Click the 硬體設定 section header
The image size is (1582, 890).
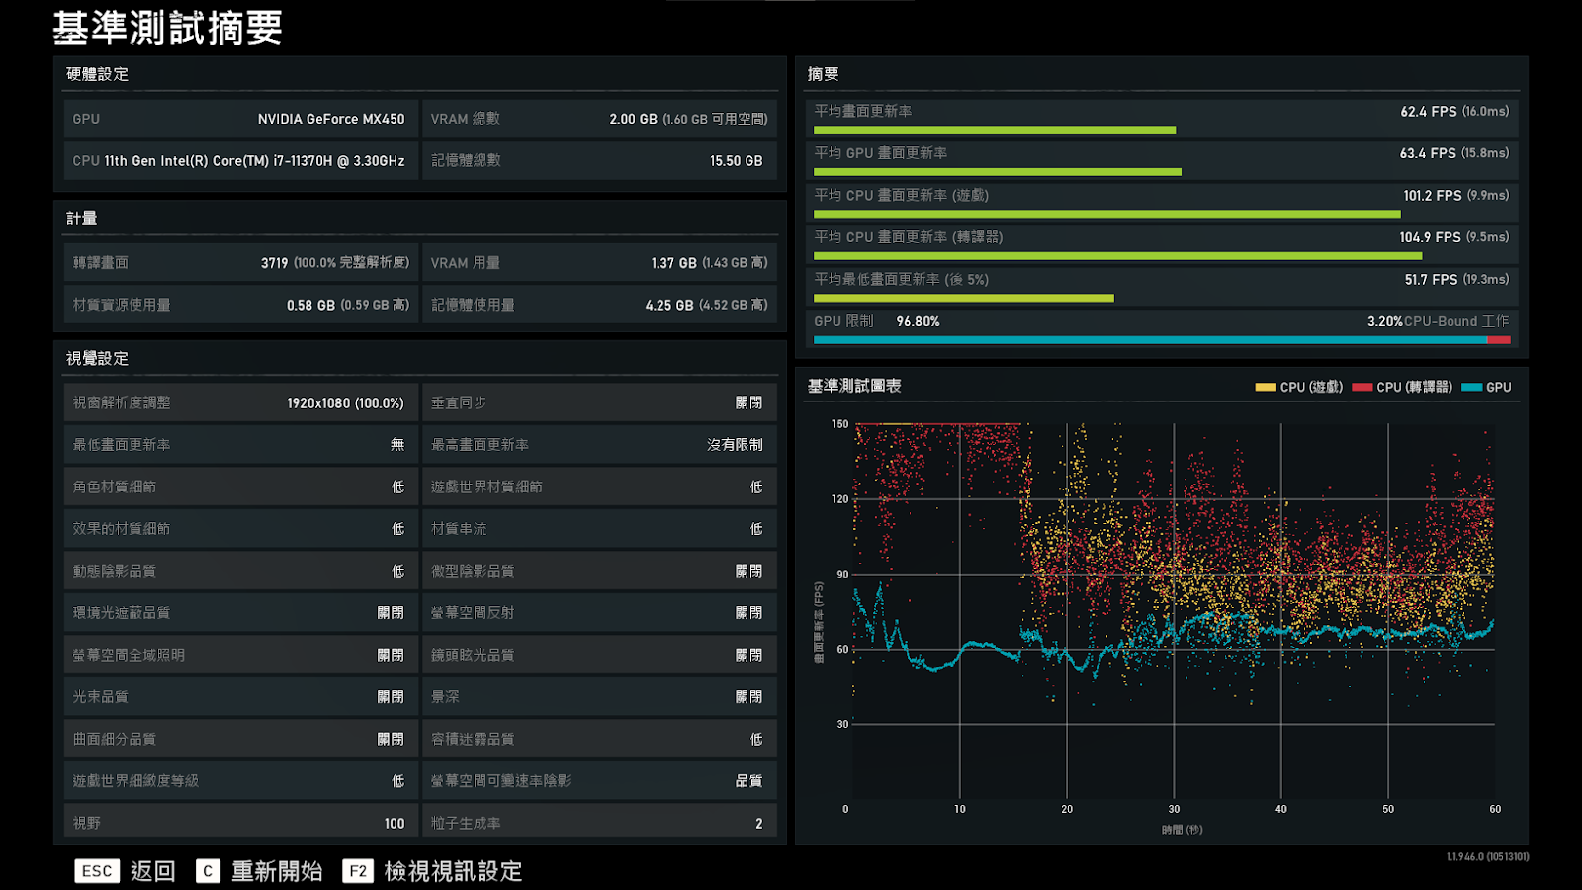(x=97, y=74)
